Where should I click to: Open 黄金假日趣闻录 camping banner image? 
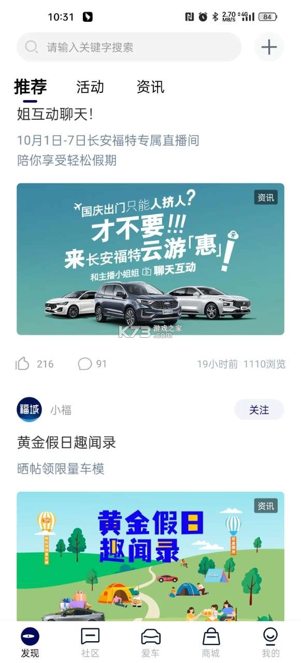tap(150, 556)
